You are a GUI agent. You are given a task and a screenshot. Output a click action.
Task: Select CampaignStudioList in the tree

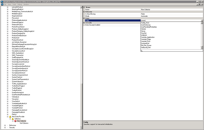tap(18, 112)
